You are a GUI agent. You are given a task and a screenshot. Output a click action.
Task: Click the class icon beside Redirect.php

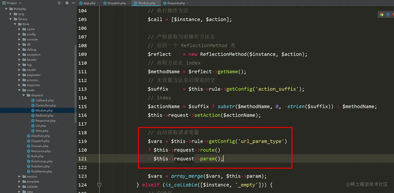(33, 116)
